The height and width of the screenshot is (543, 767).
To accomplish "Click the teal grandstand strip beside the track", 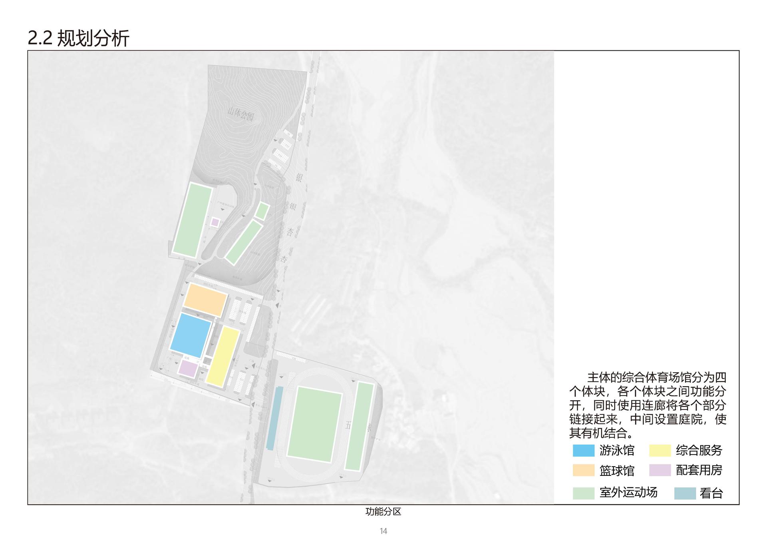I will click(274, 418).
